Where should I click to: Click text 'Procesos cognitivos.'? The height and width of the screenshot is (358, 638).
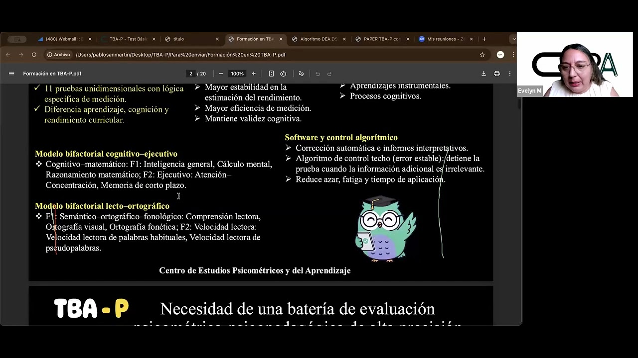[x=385, y=96]
